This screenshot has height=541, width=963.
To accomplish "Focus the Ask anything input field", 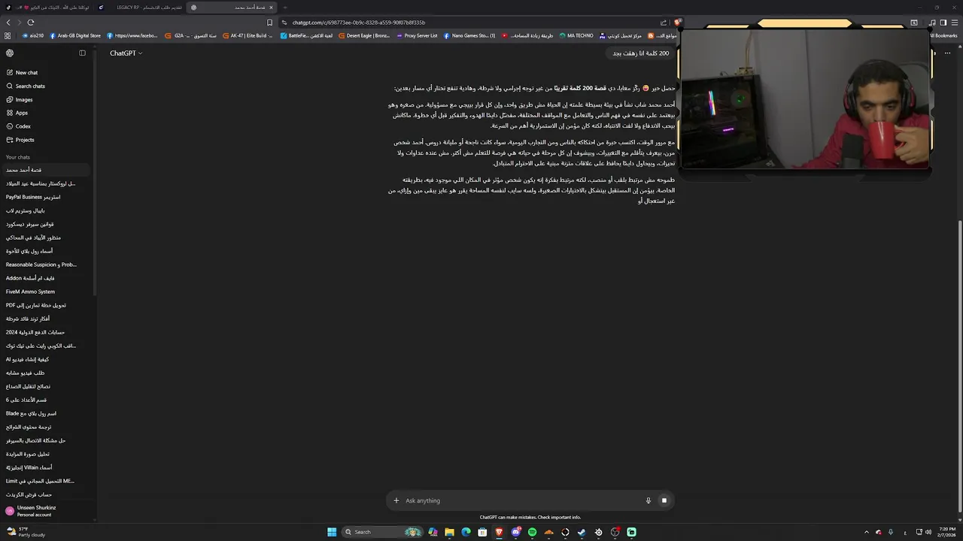I will click(521, 500).
